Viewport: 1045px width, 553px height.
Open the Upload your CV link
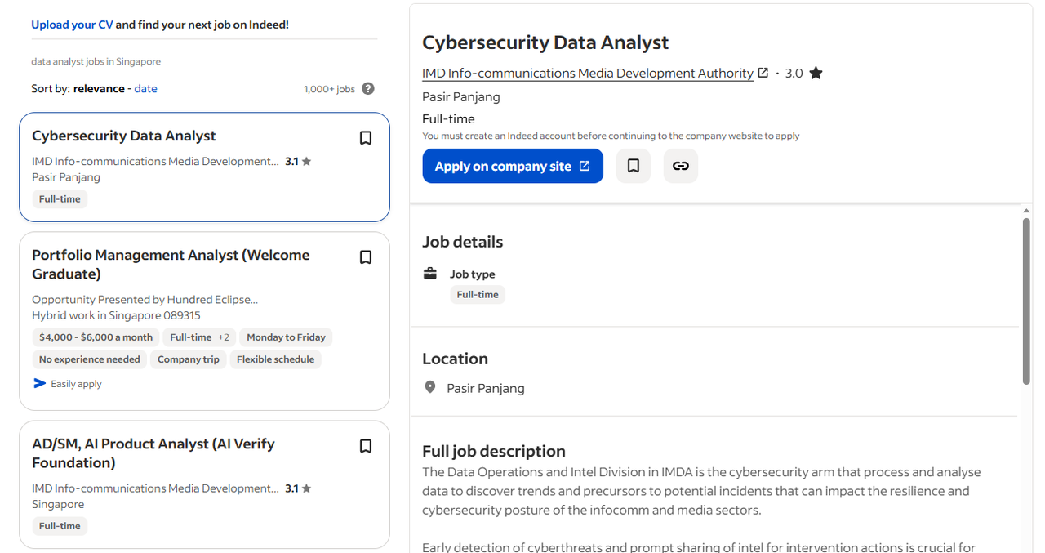click(72, 25)
